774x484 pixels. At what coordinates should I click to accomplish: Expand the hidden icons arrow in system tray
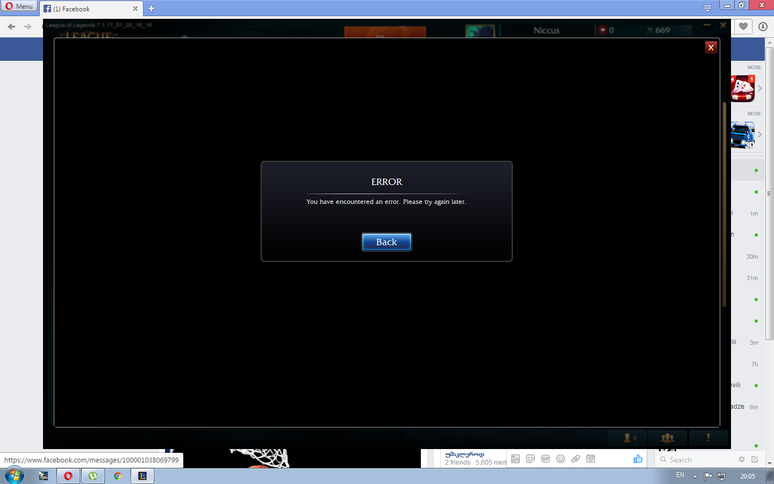pos(695,475)
